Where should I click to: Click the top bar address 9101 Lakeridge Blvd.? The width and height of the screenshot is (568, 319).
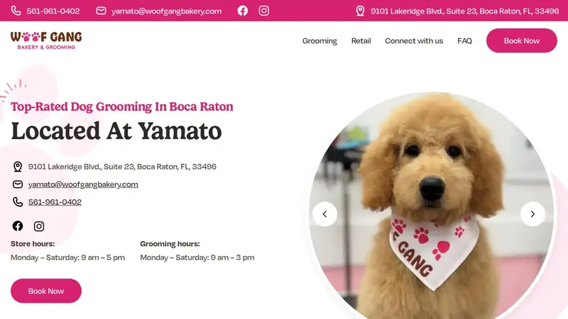click(x=465, y=11)
